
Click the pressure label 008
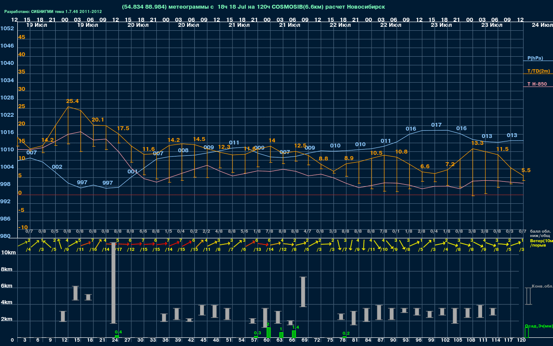pos(183,151)
